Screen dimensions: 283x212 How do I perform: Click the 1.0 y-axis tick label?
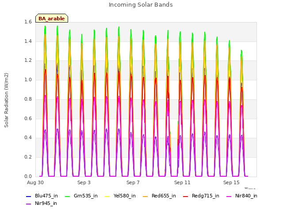coord(28,79)
